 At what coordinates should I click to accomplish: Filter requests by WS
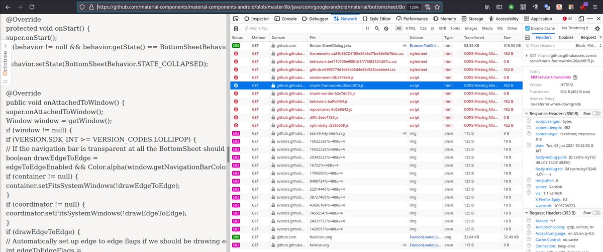tap(500, 28)
